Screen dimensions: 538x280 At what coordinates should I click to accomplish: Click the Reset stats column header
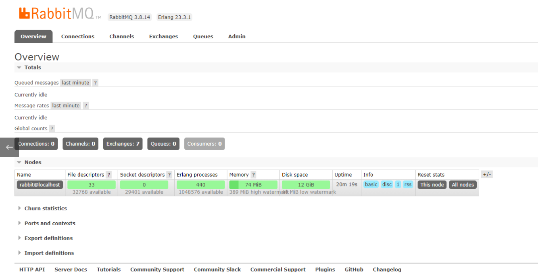[x=431, y=175]
